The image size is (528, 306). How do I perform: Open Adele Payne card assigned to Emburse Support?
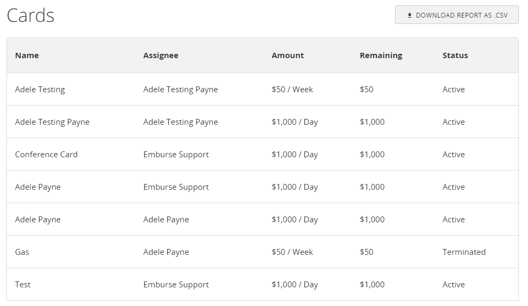(263, 187)
